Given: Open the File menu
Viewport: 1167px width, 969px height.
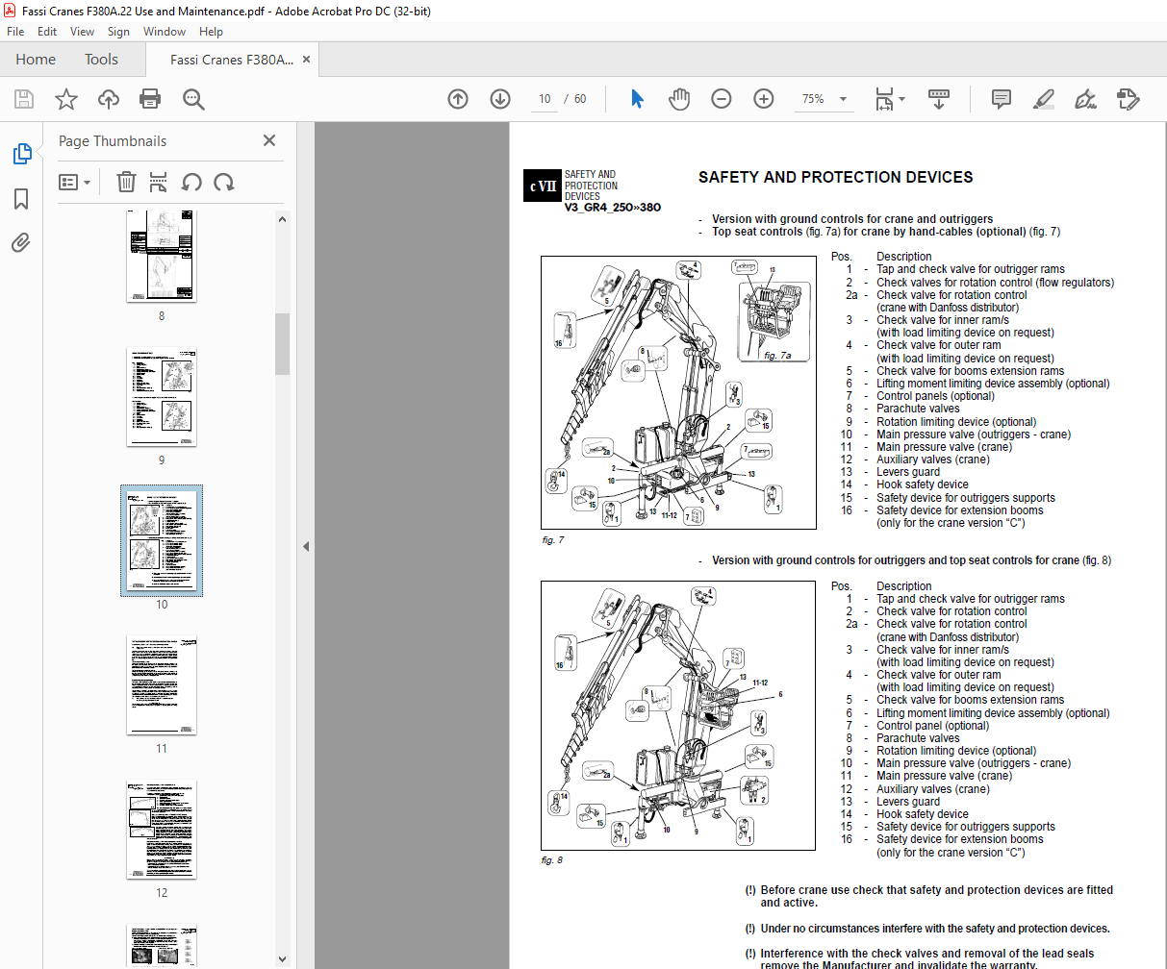Looking at the screenshot, I should tap(15, 32).
